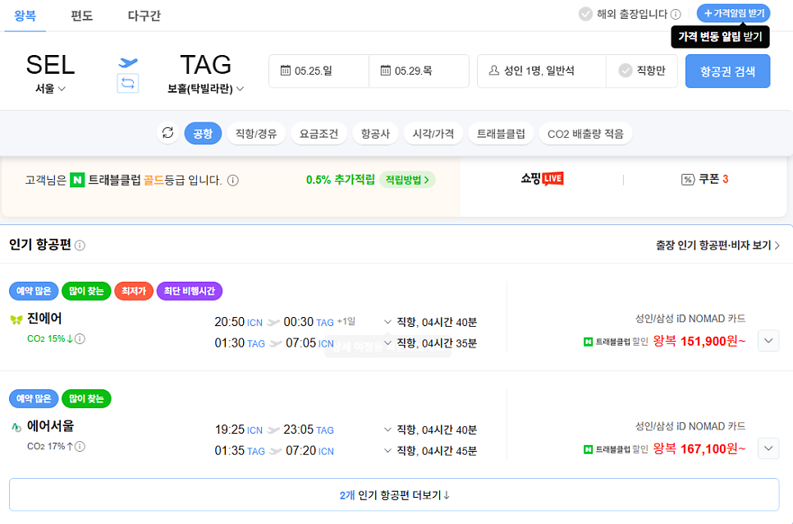Open the 직항/경유 filter

[256, 134]
